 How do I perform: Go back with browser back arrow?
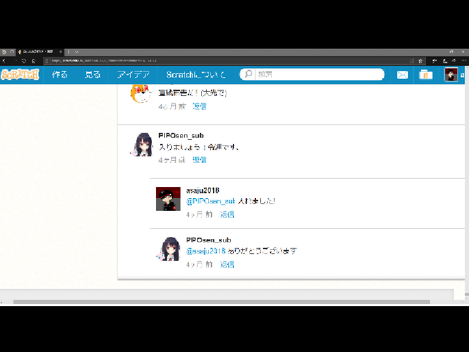[x=4, y=61]
